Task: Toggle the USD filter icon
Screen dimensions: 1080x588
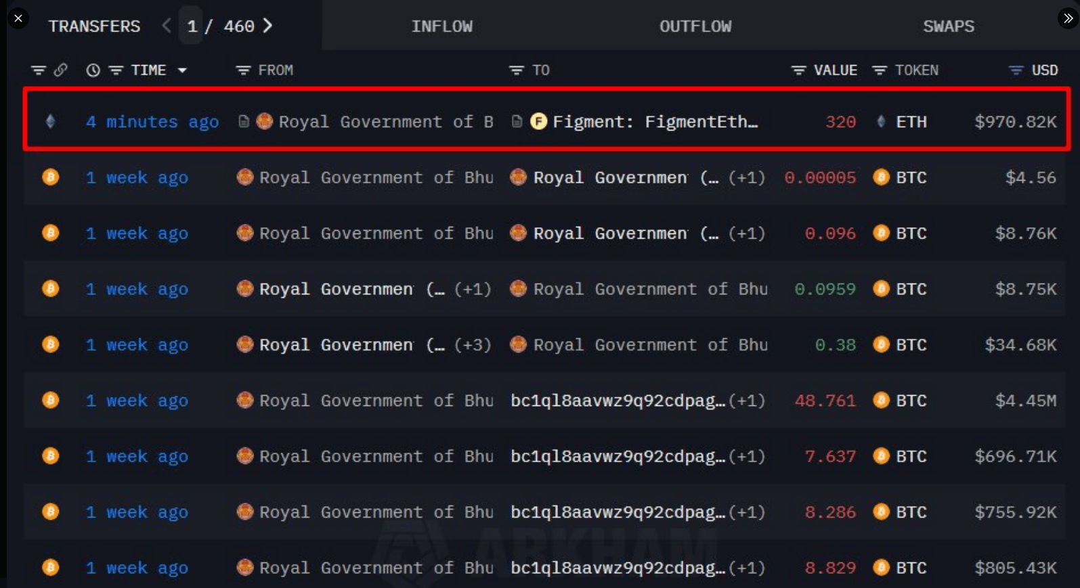Action: (1016, 70)
